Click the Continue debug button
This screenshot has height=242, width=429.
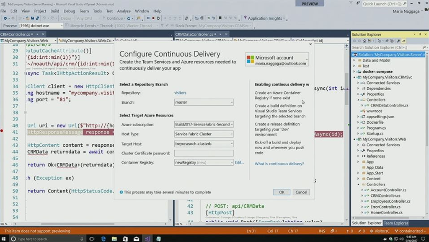(113, 18)
